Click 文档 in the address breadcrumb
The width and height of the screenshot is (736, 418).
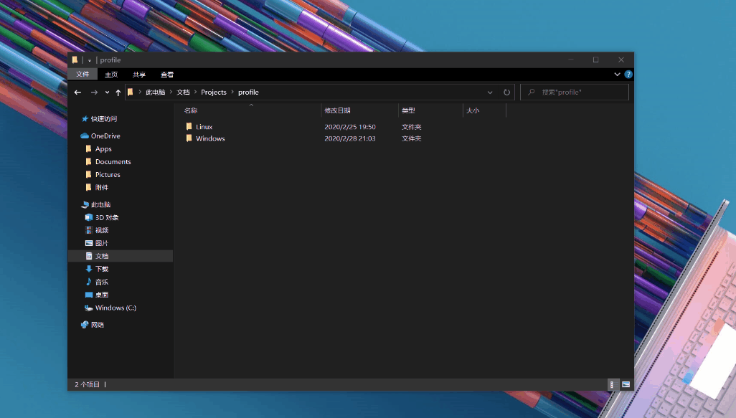[x=183, y=92]
